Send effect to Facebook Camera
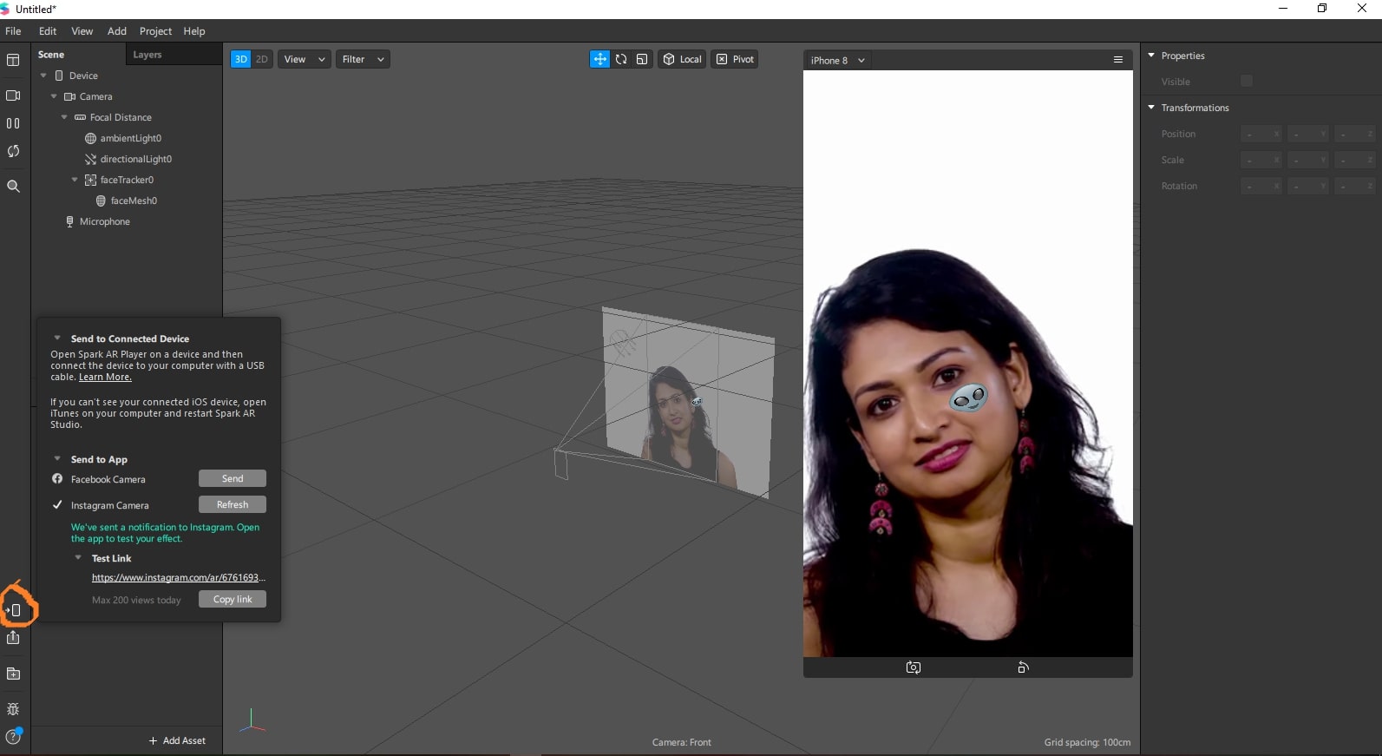1382x756 pixels. point(233,479)
